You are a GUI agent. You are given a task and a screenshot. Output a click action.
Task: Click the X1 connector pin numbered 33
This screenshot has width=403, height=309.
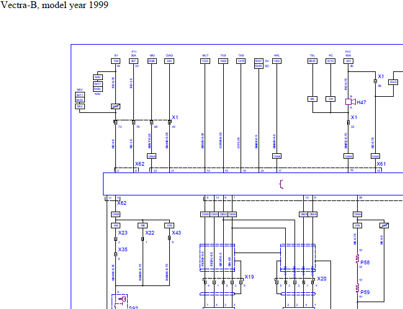pyautogui.click(x=348, y=123)
